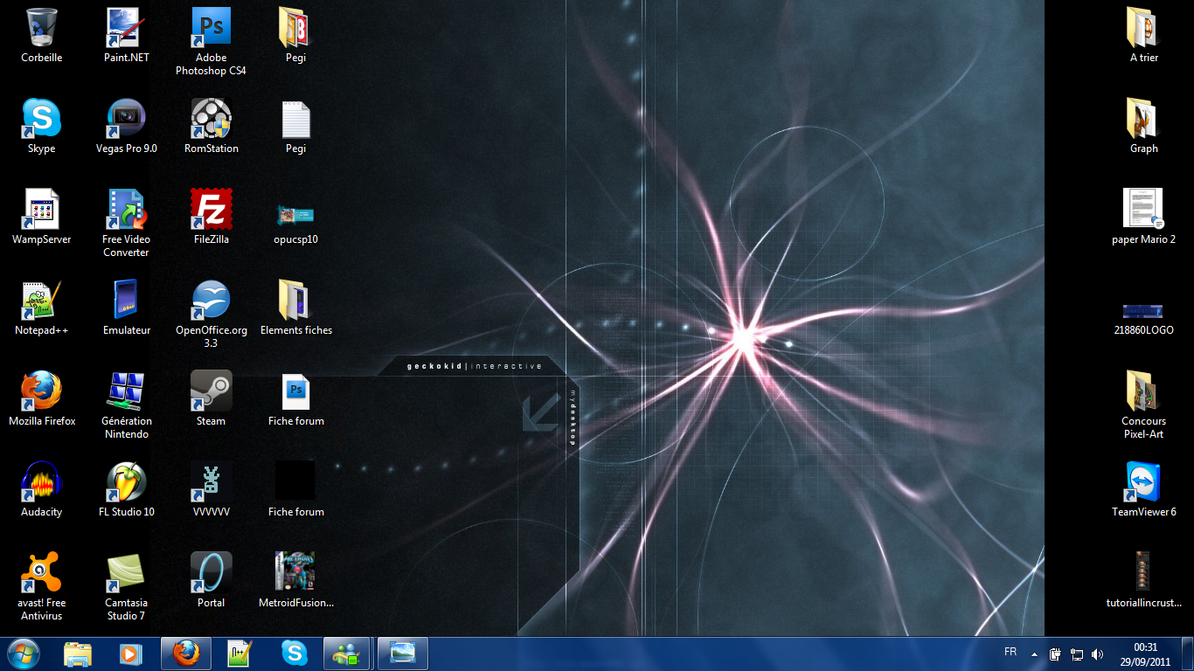Launch Paint.NET from the desktop

click(x=127, y=28)
